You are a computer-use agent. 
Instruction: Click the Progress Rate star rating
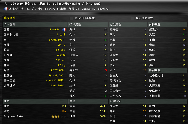point(59,116)
